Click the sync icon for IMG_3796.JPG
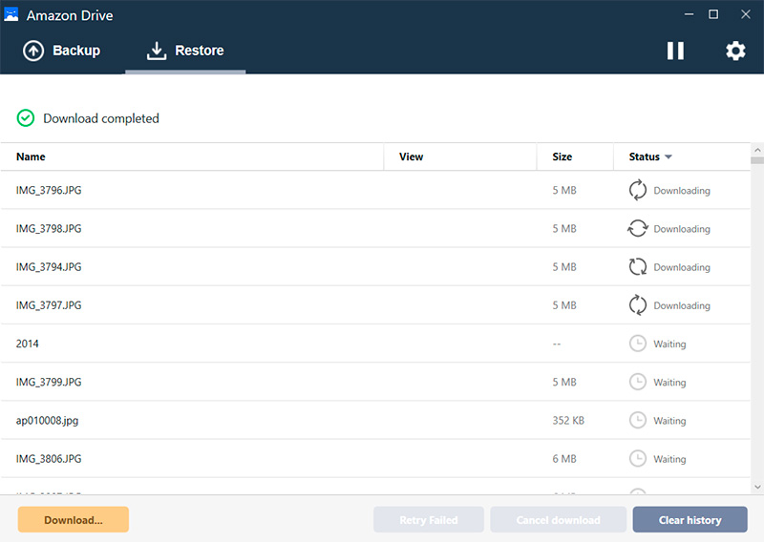The image size is (764, 542). click(637, 191)
